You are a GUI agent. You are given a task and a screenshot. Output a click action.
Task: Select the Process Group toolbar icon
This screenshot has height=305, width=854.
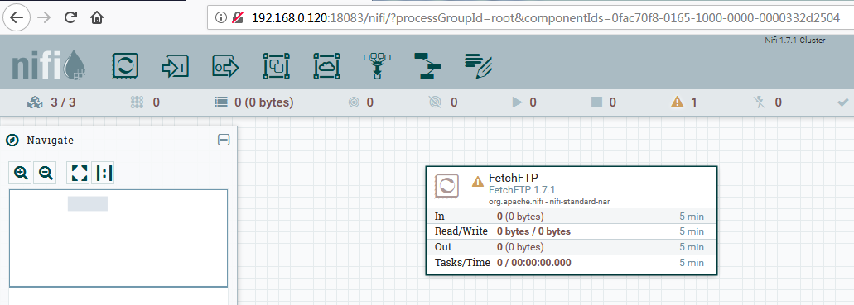276,66
